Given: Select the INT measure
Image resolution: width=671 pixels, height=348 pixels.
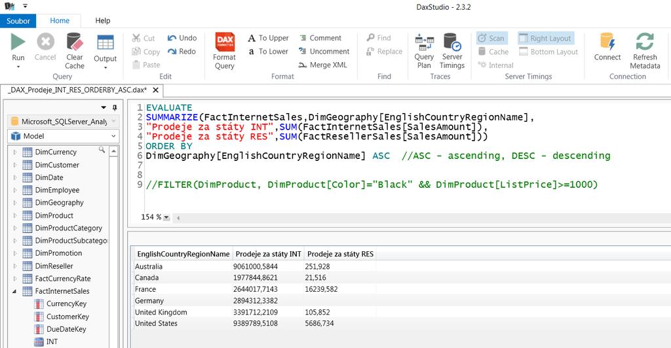Looking at the screenshot, I should point(52,341).
